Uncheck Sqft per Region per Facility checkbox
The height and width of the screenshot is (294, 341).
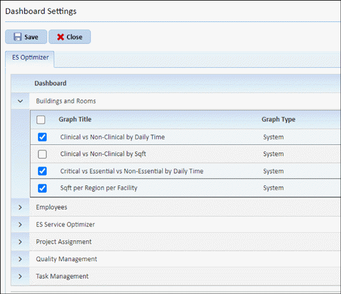[42, 188]
